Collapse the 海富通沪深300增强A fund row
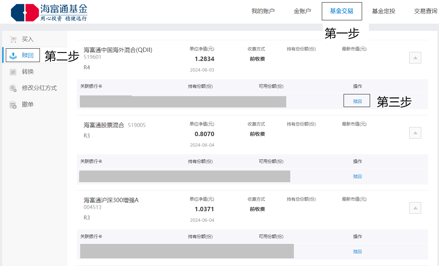The height and width of the screenshot is (266, 439). pos(415,208)
